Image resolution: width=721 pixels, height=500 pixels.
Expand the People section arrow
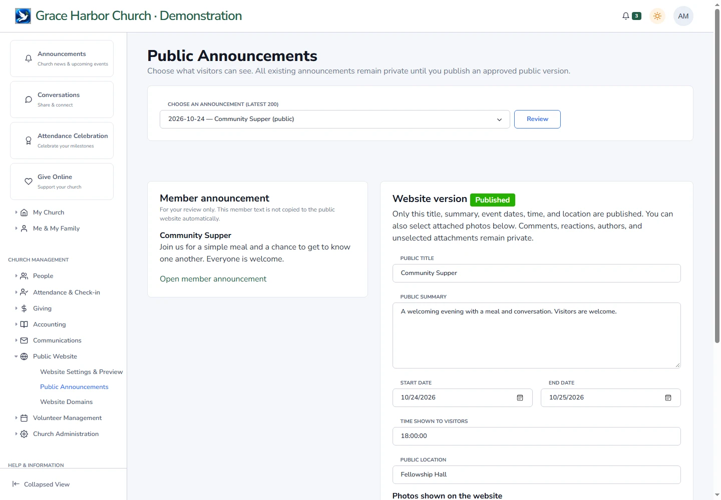click(x=16, y=276)
